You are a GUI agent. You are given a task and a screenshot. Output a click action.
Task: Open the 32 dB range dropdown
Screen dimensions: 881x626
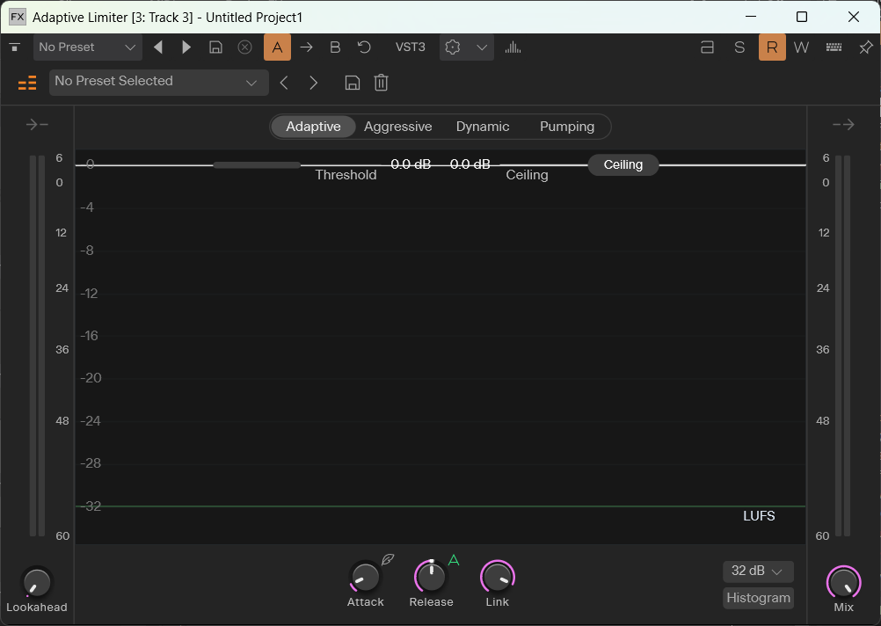(758, 571)
